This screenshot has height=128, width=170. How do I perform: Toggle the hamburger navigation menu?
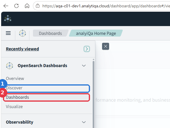tap(8, 33)
